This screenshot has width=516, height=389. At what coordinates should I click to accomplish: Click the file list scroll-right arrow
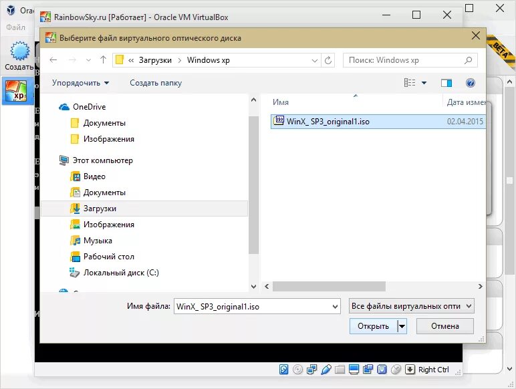point(481,286)
